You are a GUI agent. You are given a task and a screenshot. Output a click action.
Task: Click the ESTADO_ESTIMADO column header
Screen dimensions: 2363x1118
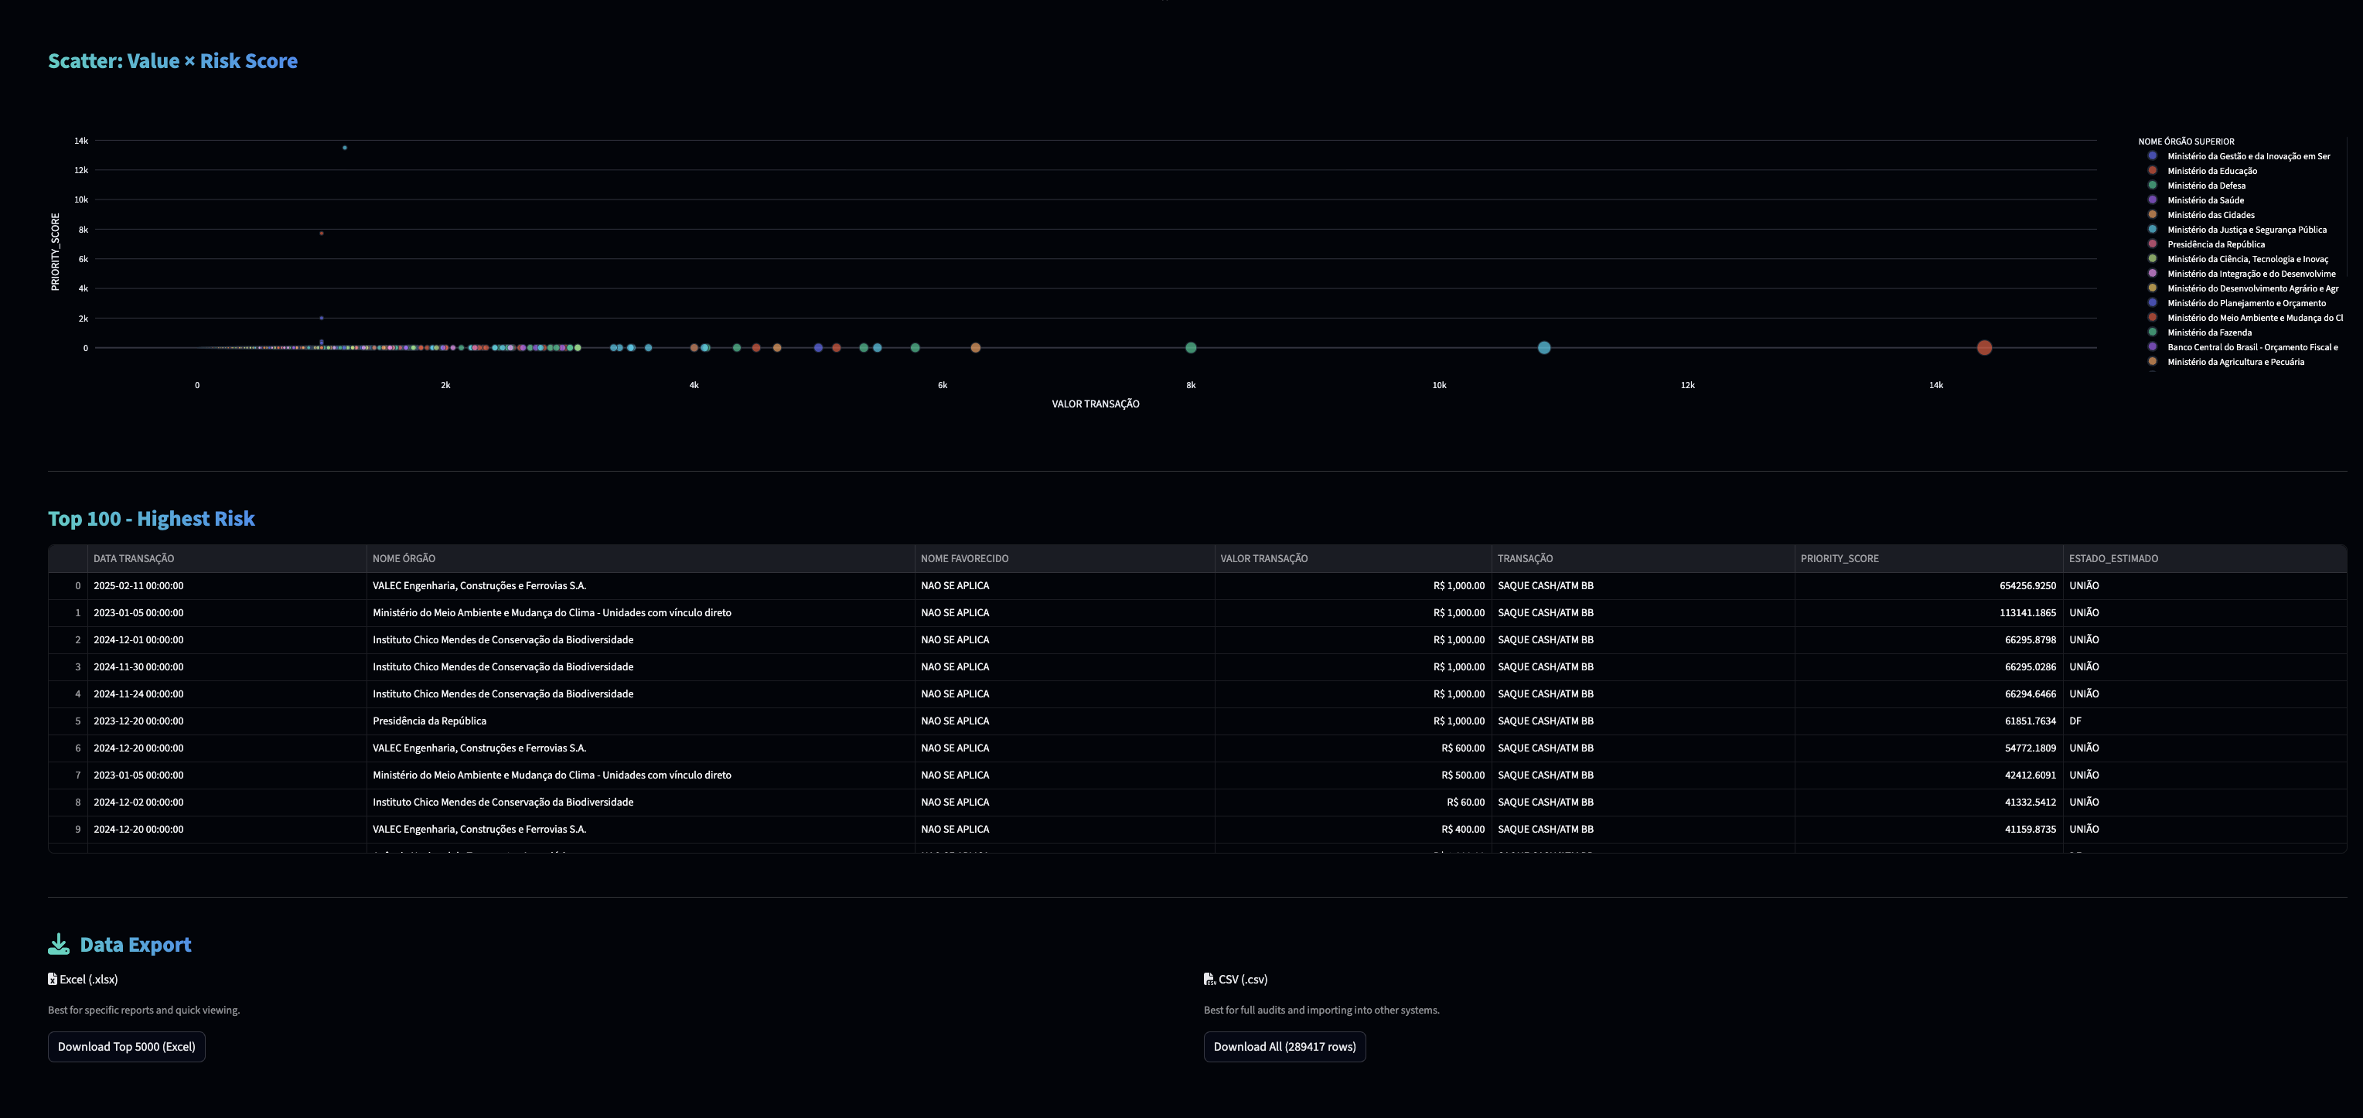click(x=2112, y=558)
